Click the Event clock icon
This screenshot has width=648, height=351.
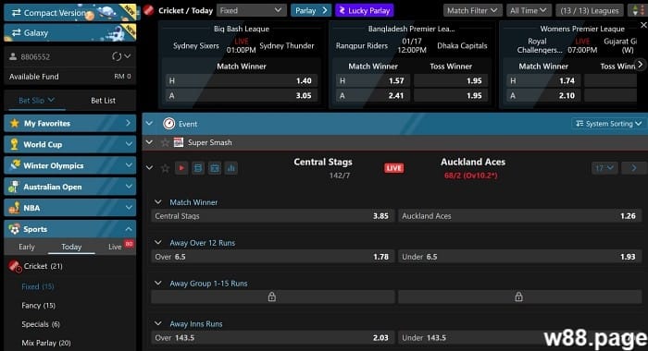[168, 124]
